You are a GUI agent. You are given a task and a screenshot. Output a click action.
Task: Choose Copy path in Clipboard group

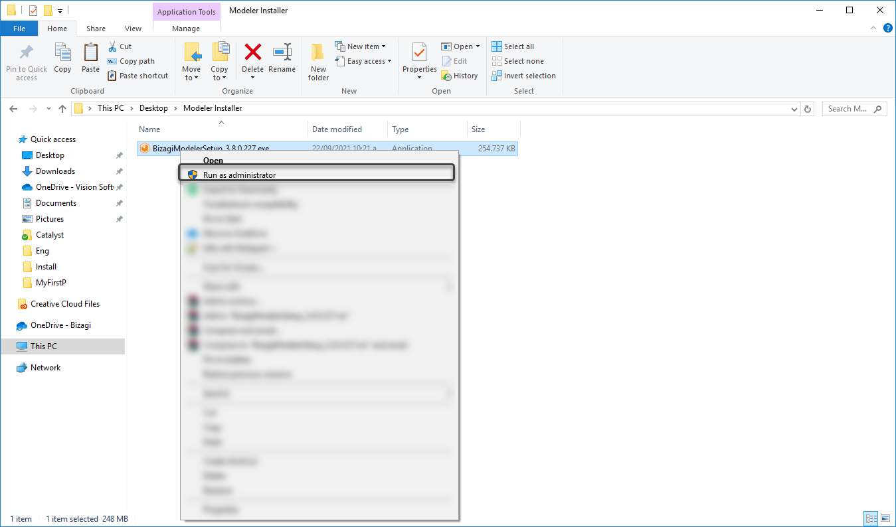tap(131, 61)
